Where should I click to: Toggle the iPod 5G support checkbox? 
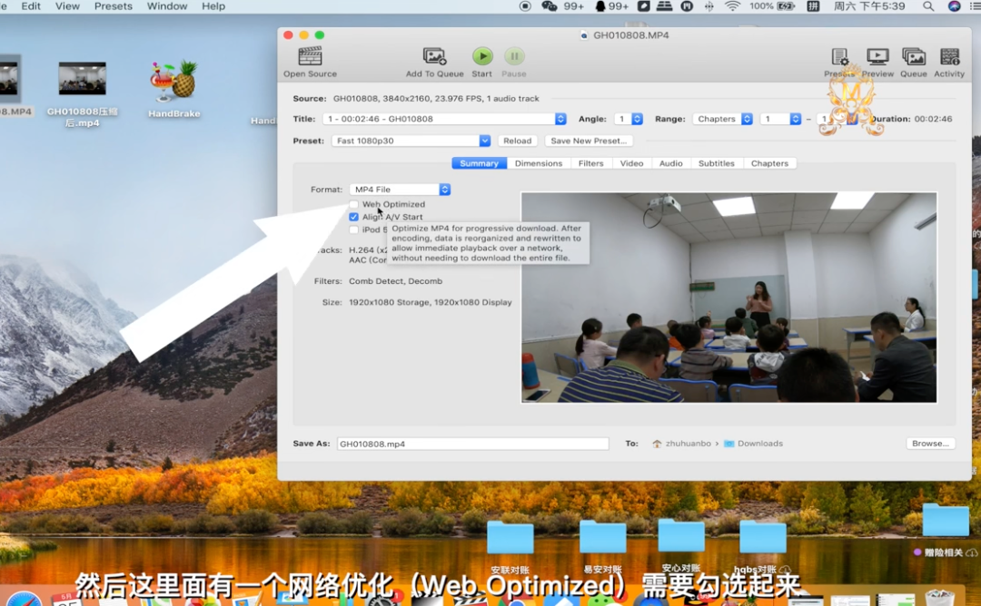click(354, 230)
